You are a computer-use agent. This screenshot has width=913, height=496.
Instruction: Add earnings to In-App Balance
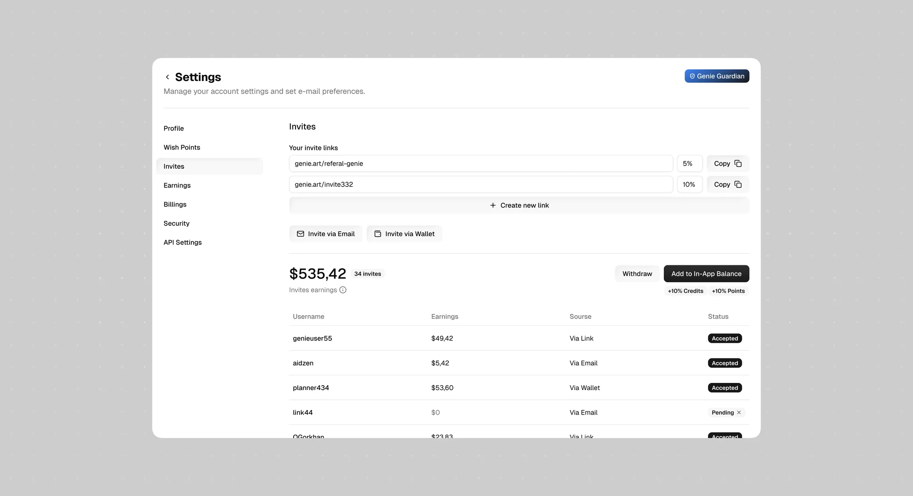[x=706, y=274]
